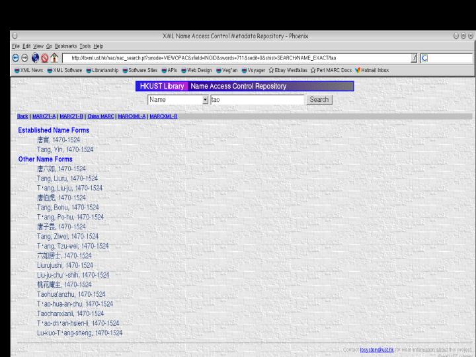
Task: Click the search text field containing tao
Action: click(x=257, y=100)
